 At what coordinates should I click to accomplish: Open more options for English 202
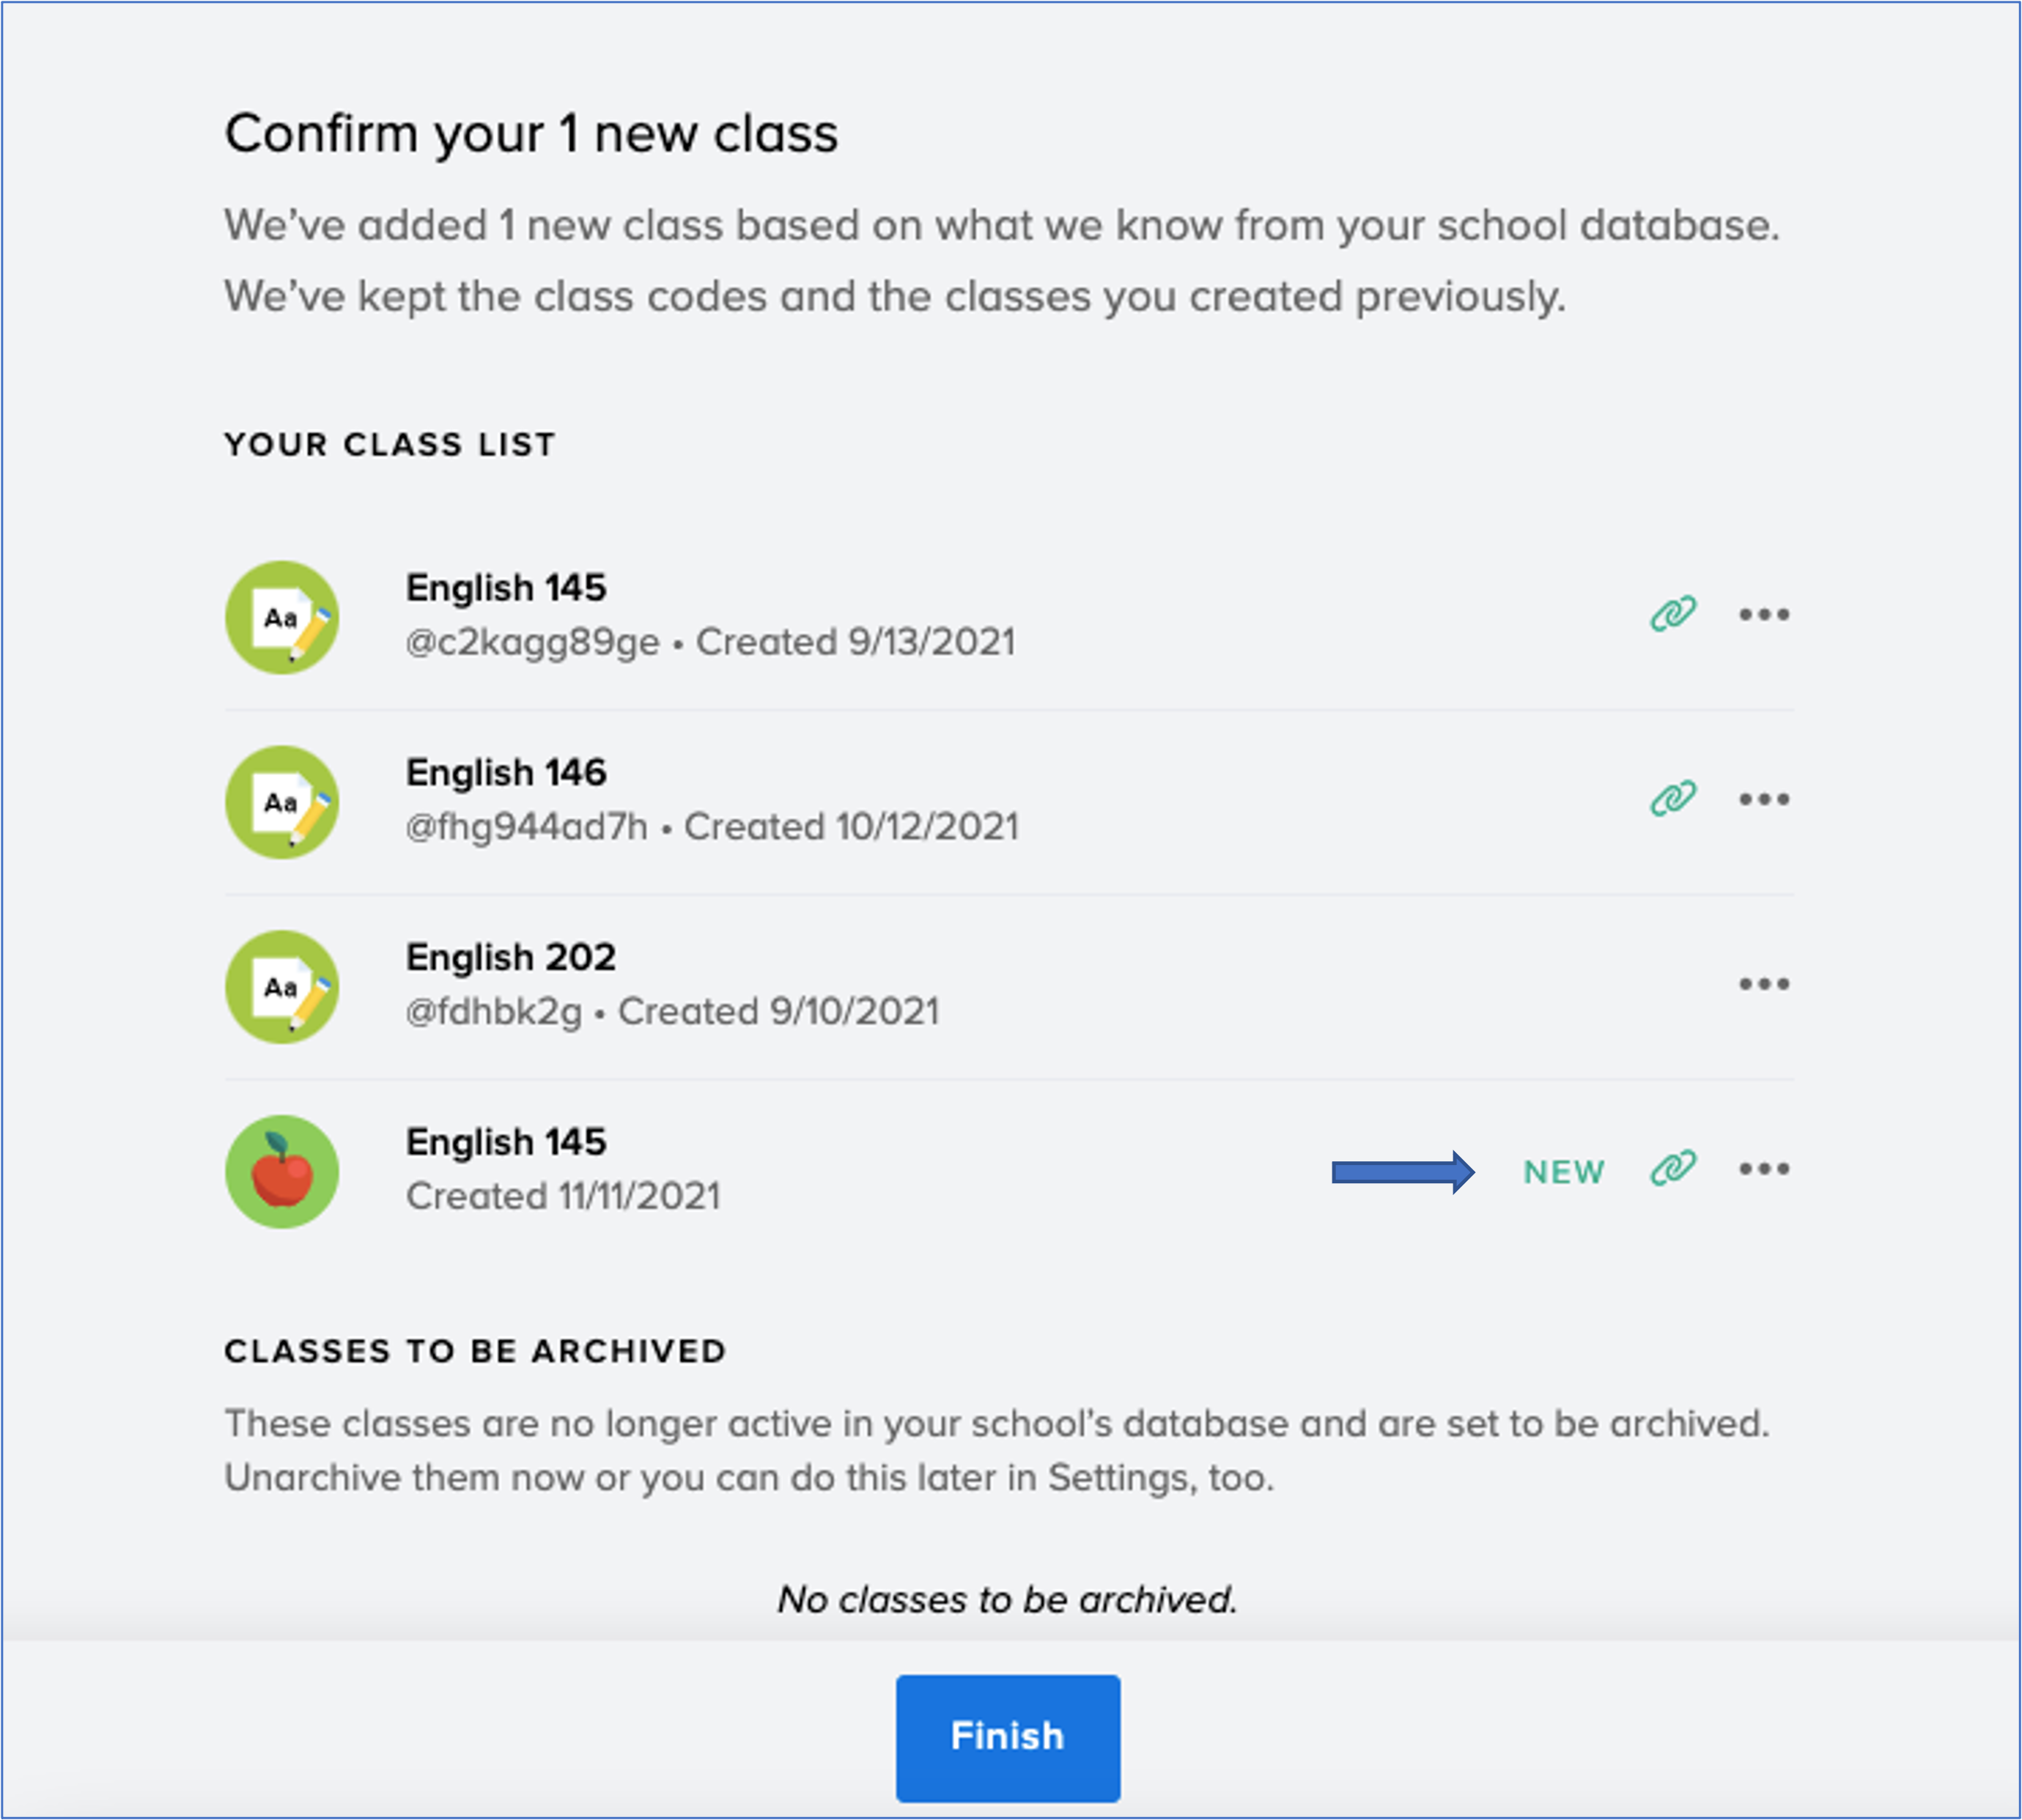tap(1764, 984)
